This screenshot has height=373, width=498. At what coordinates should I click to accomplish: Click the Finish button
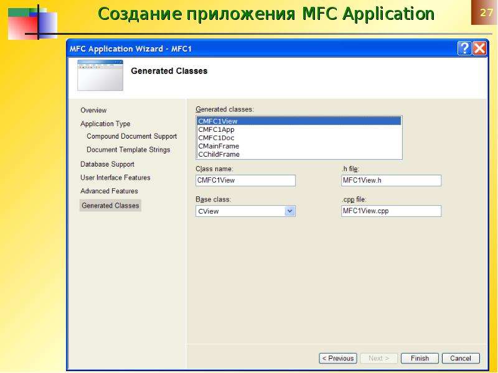pyautogui.click(x=420, y=359)
